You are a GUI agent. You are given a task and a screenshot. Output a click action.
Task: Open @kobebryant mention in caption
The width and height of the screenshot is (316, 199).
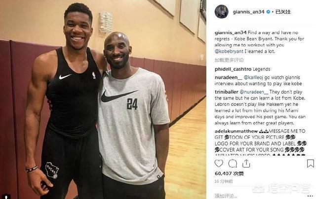point(229,51)
